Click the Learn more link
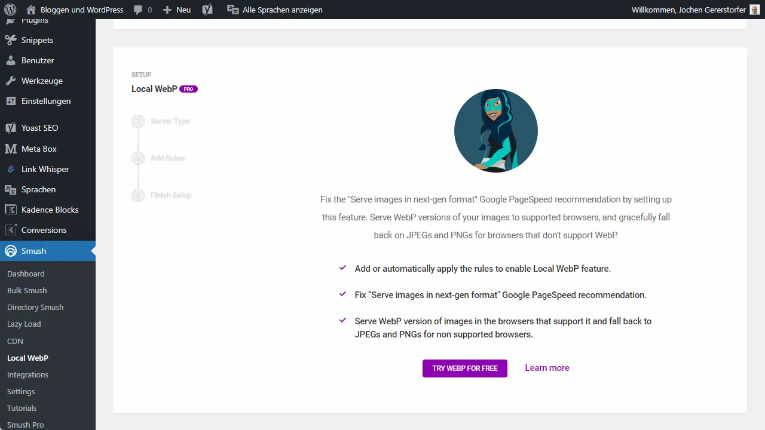The image size is (765, 430). coord(547,368)
